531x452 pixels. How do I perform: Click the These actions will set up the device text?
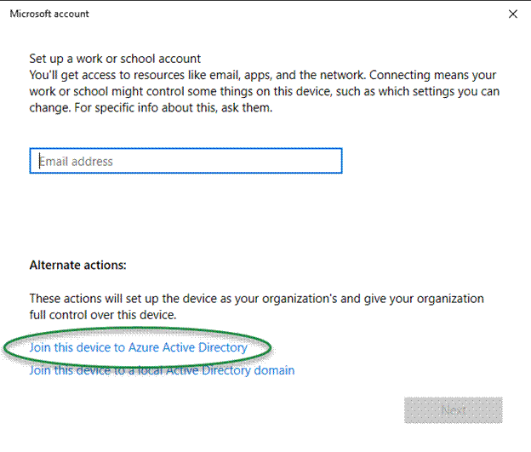[255, 299]
